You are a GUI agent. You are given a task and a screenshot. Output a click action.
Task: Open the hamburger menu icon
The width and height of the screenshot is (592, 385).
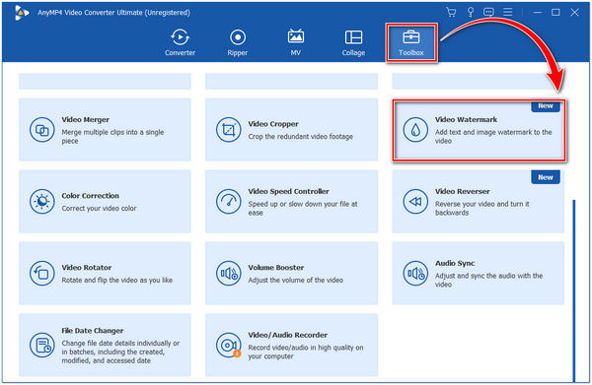[x=508, y=12]
